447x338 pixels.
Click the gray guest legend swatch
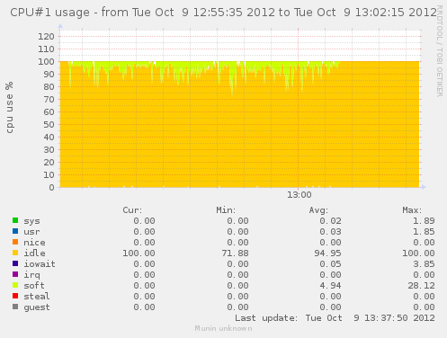tap(15, 307)
